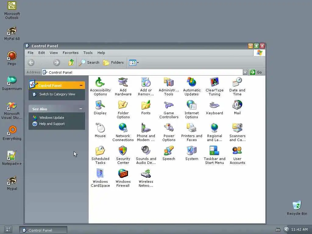Image resolution: width=312 pixels, height=234 pixels.
Task: Open the View menu
Action: (x=54, y=53)
